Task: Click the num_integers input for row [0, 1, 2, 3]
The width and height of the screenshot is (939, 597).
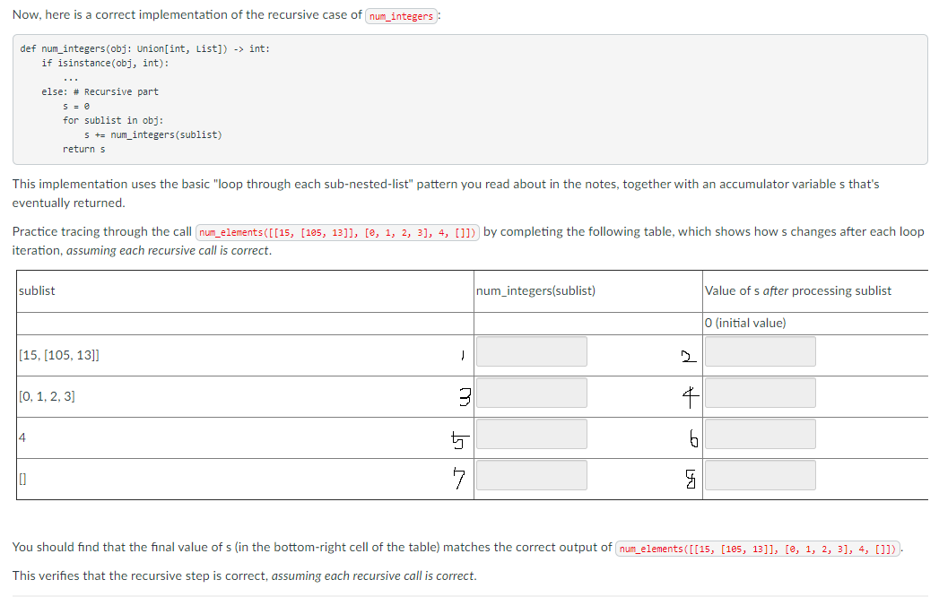Action: (x=531, y=392)
